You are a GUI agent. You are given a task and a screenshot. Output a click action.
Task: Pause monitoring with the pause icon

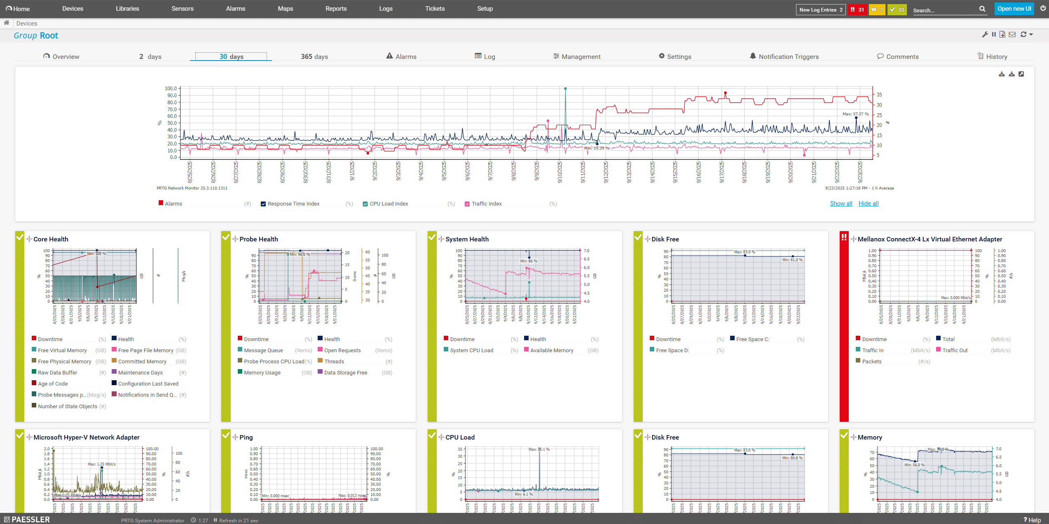click(x=994, y=35)
